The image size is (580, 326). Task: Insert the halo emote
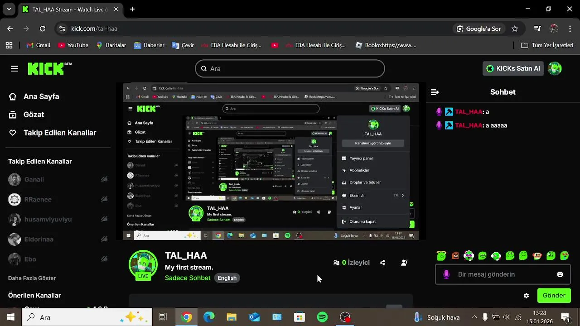[441, 256]
